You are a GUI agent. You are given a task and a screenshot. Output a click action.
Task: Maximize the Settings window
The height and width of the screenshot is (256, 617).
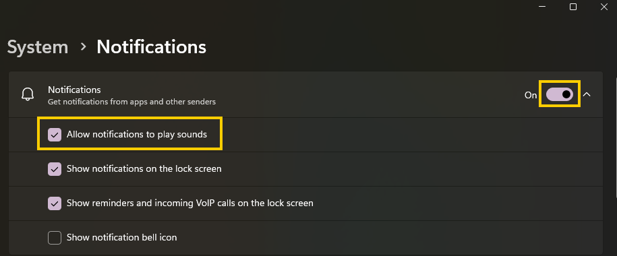click(x=573, y=7)
